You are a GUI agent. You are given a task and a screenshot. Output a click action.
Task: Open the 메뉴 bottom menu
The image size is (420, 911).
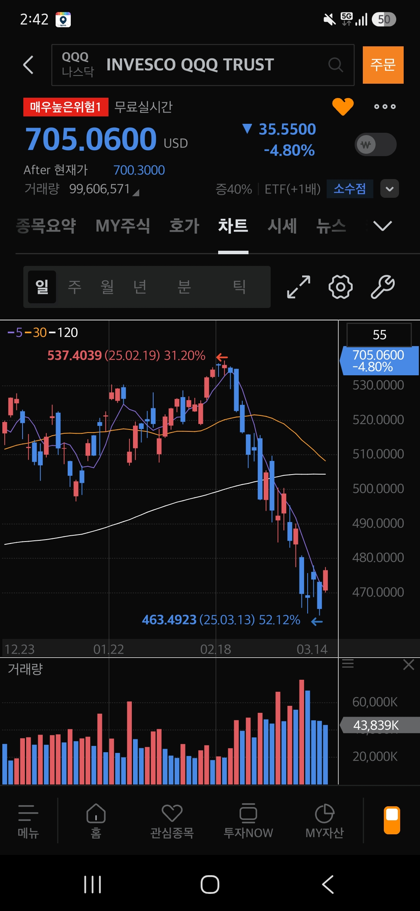tap(28, 821)
